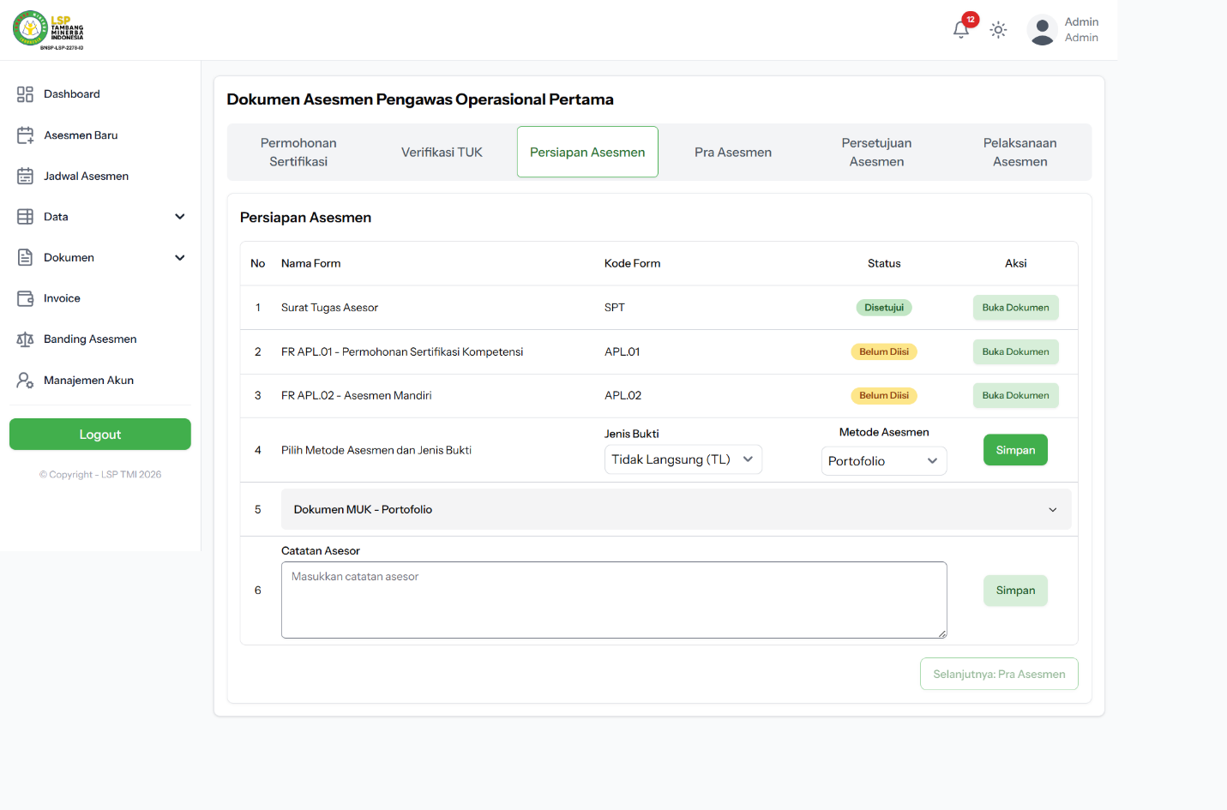This screenshot has height=810, width=1227.
Task: Switch to the Pelaksanaan Asesmen tab
Action: [1020, 153]
